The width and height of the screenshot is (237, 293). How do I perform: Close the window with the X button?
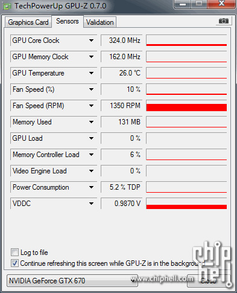[x=221, y=4]
